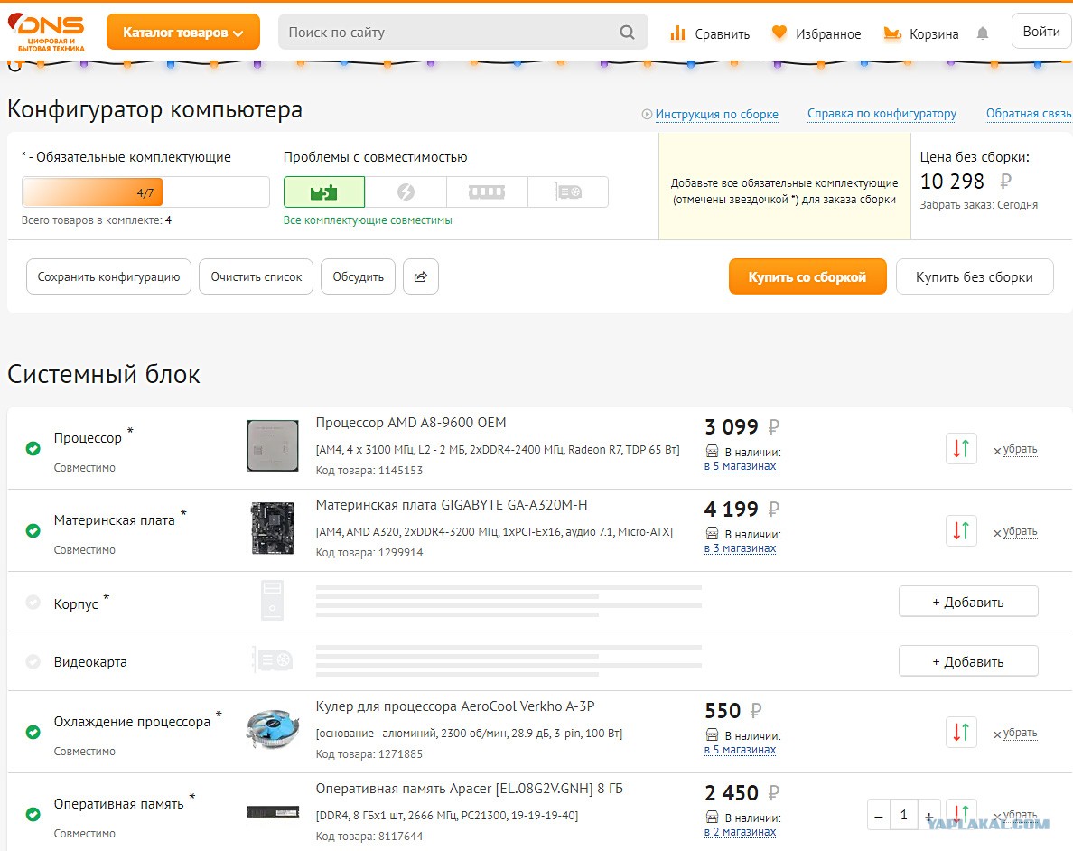The image size is (1073, 851).
Task: Open Оперативная память Apacer product title
Action: coord(470,788)
